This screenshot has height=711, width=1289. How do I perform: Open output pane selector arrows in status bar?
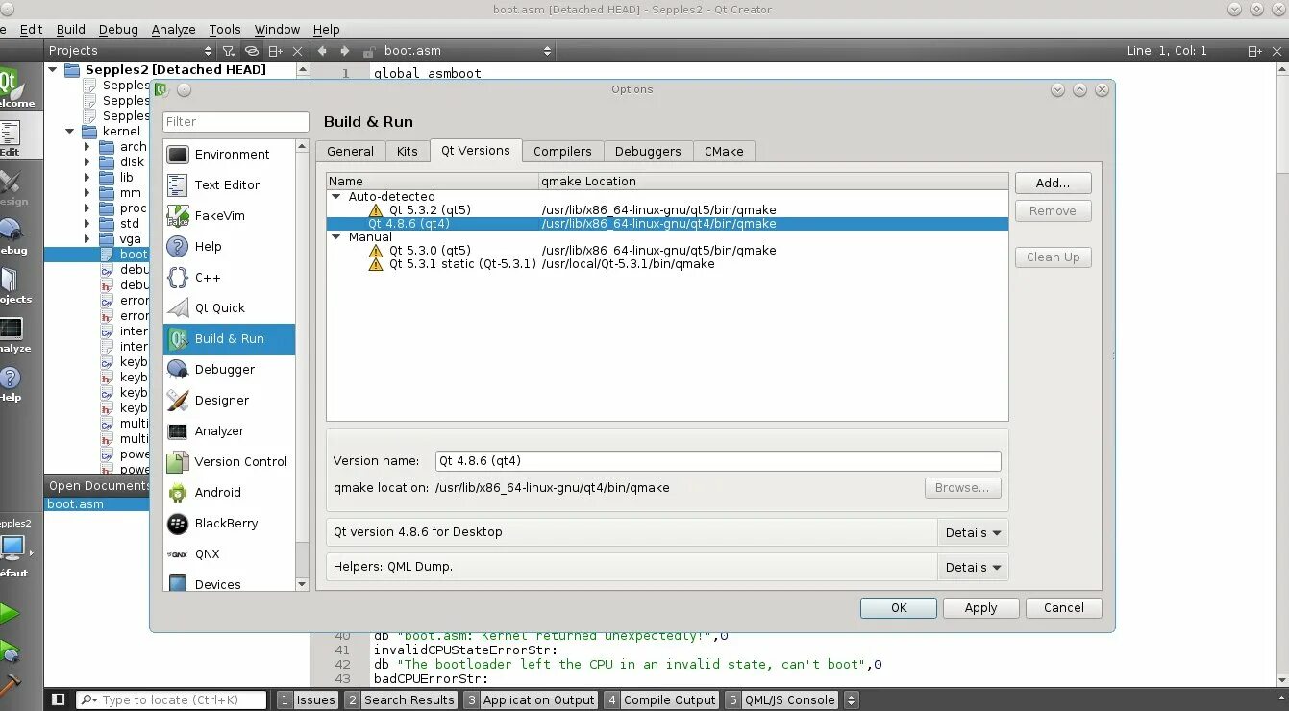(851, 700)
